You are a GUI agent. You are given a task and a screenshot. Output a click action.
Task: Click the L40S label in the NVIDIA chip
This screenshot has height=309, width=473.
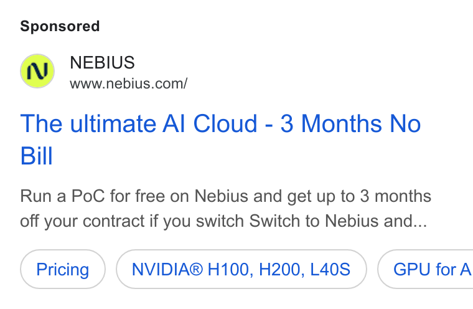(330, 269)
